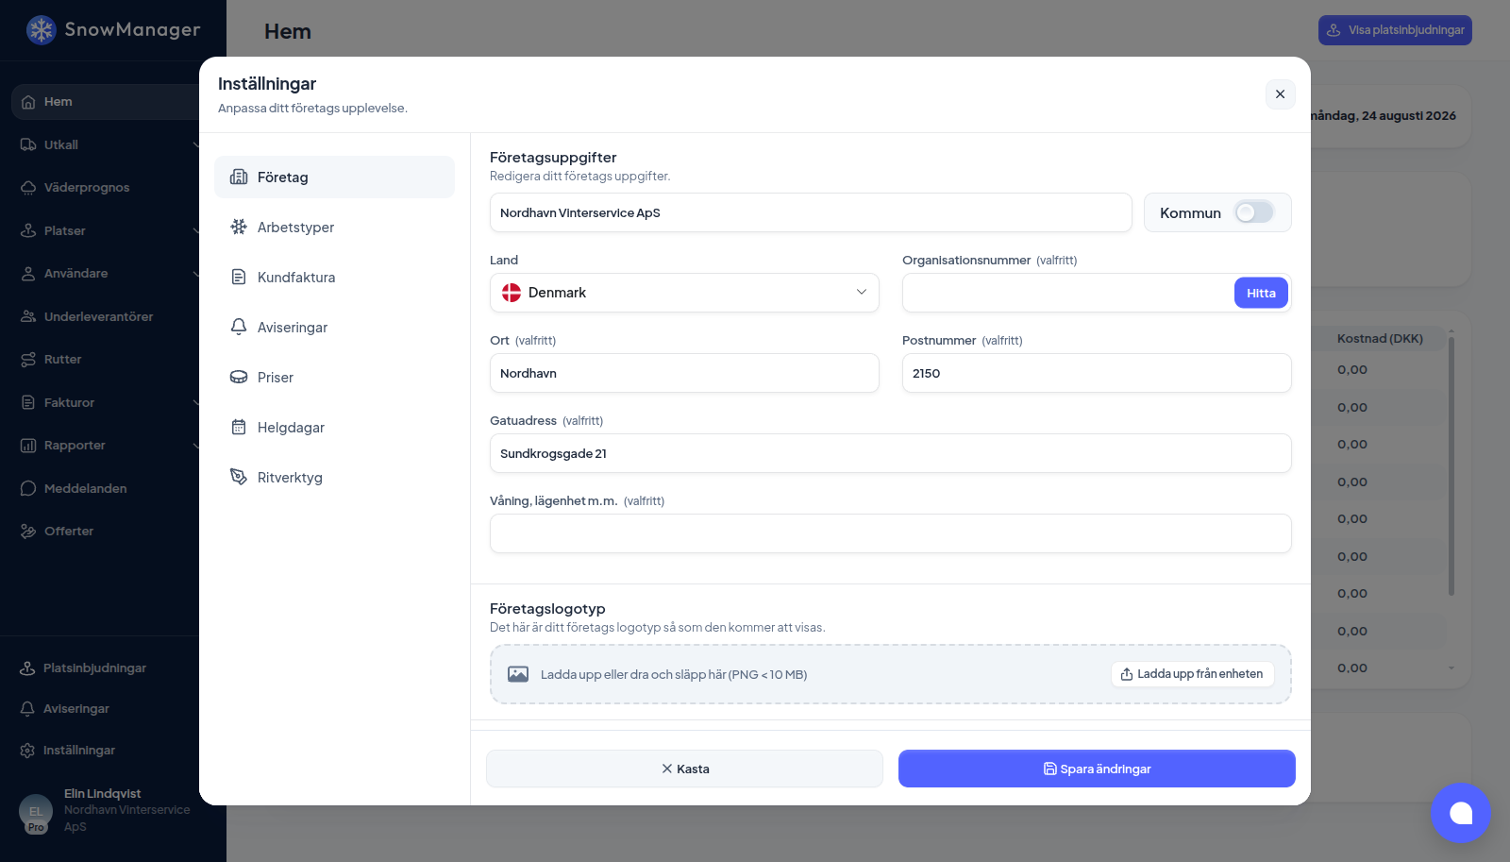Click the Utkall truck icon
1510x862 pixels.
(28, 144)
